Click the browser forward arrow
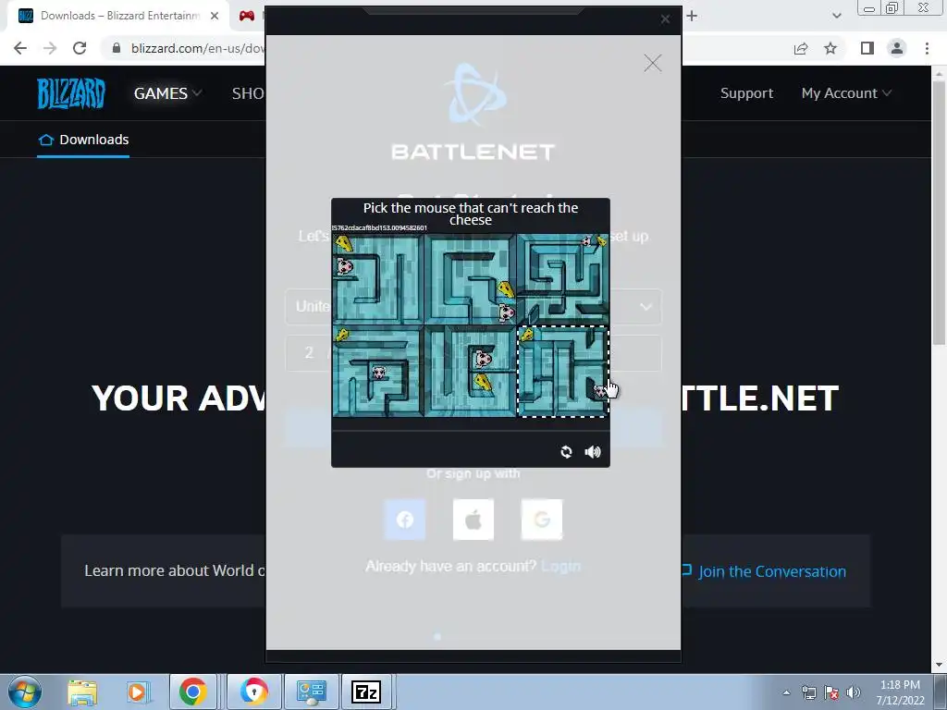Image resolution: width=947 pixels, height=710 pixels. tap(50, 48)
